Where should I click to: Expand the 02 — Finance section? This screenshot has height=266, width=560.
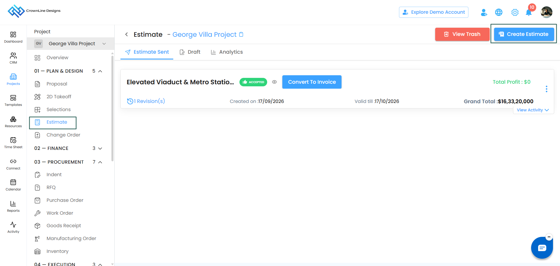click(100, 148)
